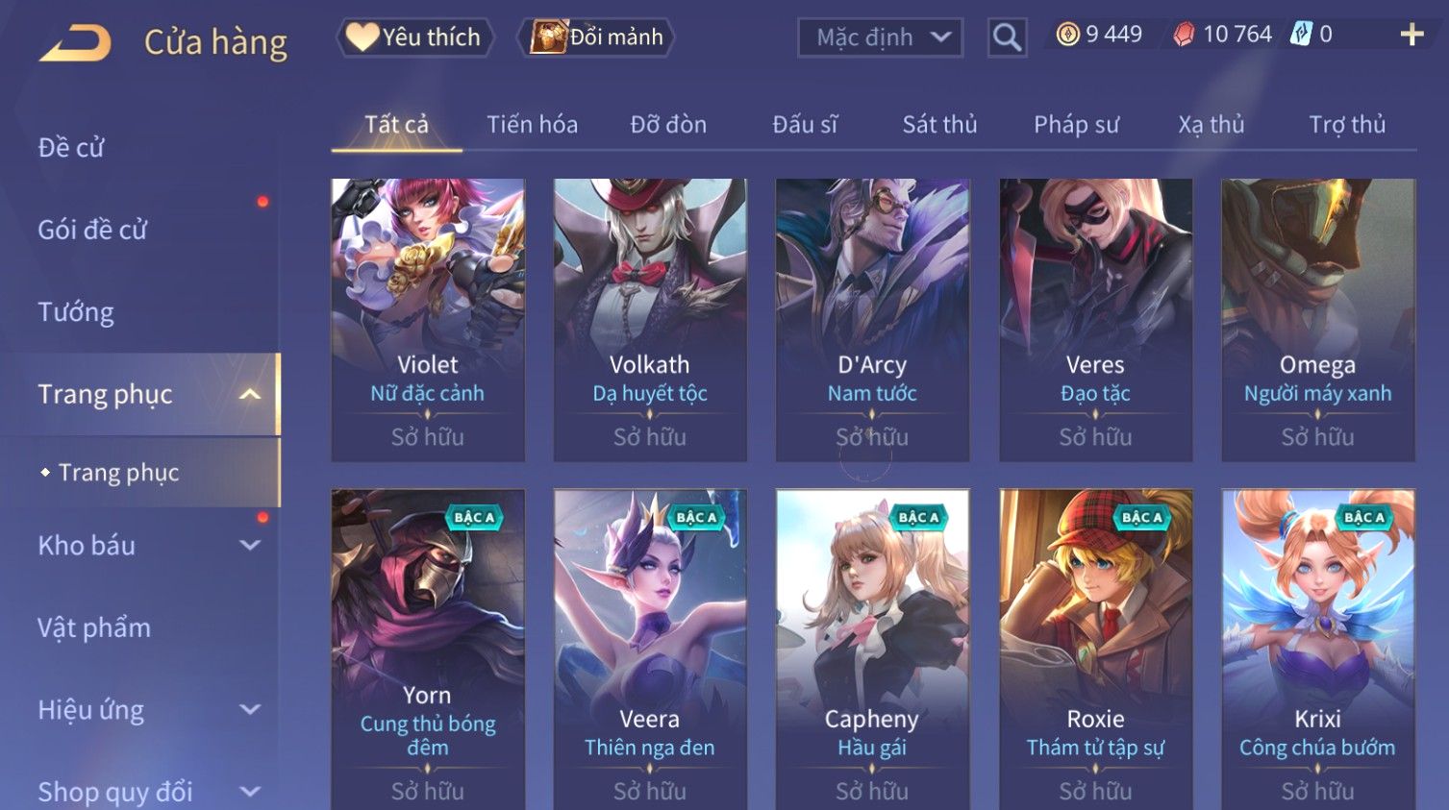
Task: Tap the gold coin balance icon
Action: tap(1067, 35)
